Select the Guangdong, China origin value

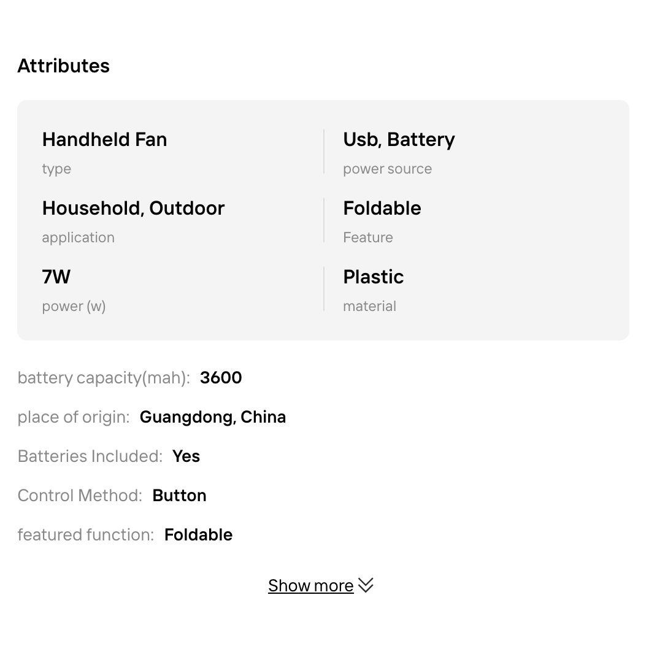212,417
